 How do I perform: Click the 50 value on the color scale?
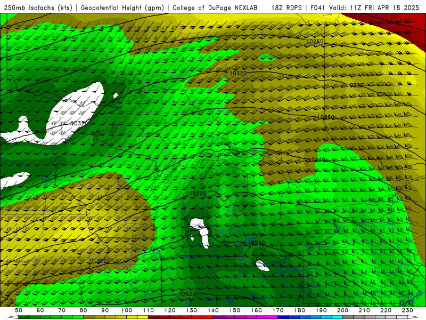(19, 310)
